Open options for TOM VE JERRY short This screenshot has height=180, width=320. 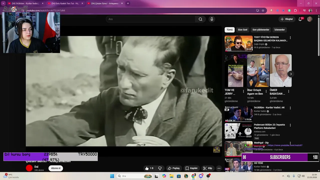(x=243, y=91)
